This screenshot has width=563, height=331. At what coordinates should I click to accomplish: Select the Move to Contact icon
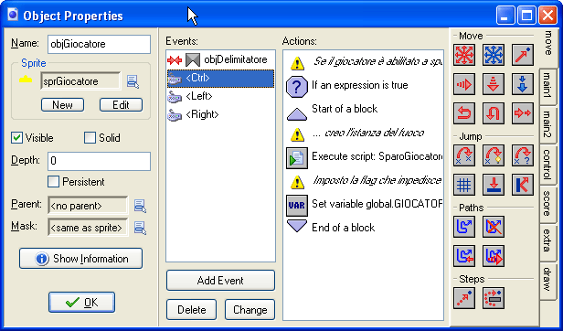pos(494,185)
